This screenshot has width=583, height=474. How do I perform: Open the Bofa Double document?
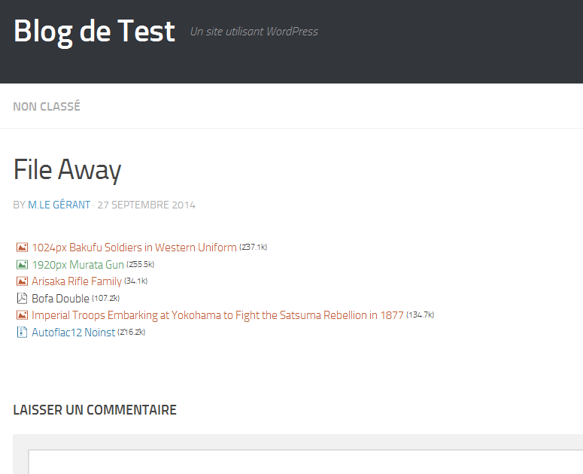click(61, 298)
